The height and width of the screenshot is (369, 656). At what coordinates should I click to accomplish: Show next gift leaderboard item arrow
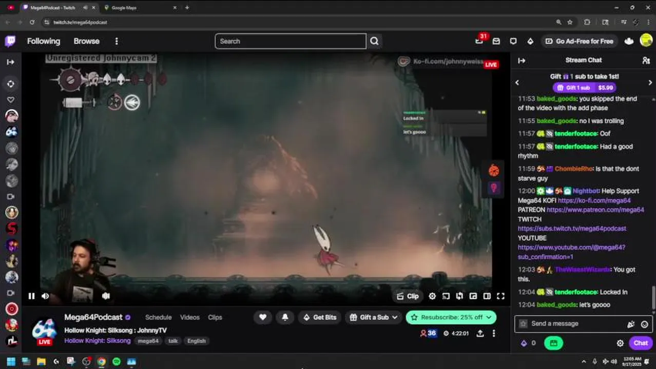pos(650,83)
